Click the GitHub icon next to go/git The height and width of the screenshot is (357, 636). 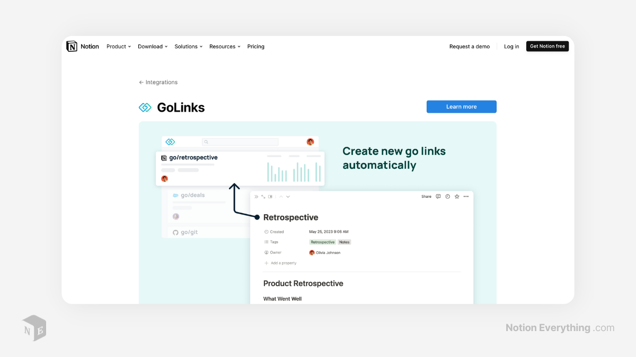[175, 232]
